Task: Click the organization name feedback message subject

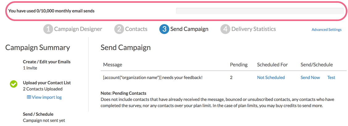Action: coord(153,78)
